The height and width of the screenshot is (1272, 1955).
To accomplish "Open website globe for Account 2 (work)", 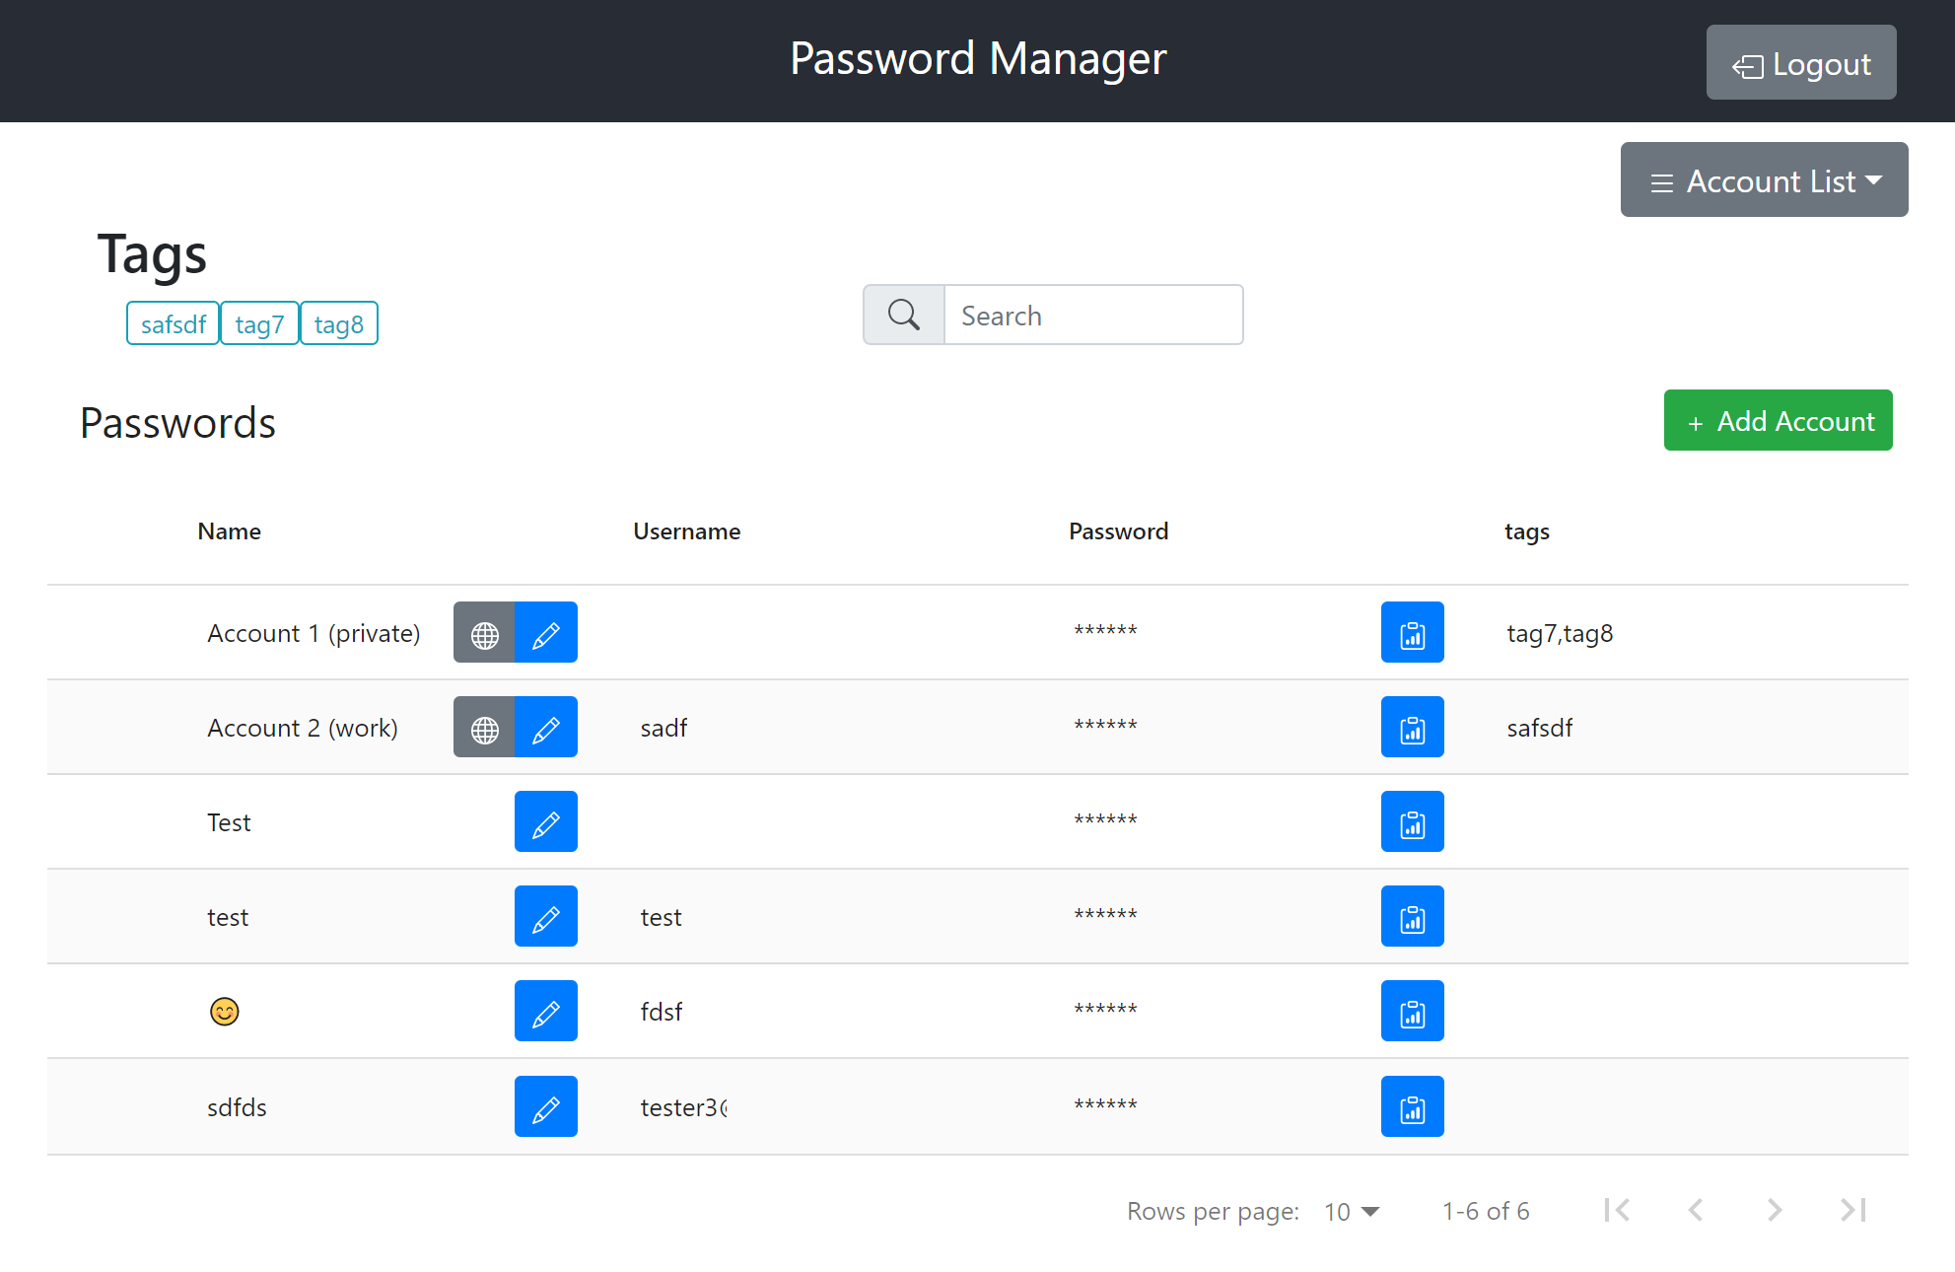I will (x=484, y=727).
